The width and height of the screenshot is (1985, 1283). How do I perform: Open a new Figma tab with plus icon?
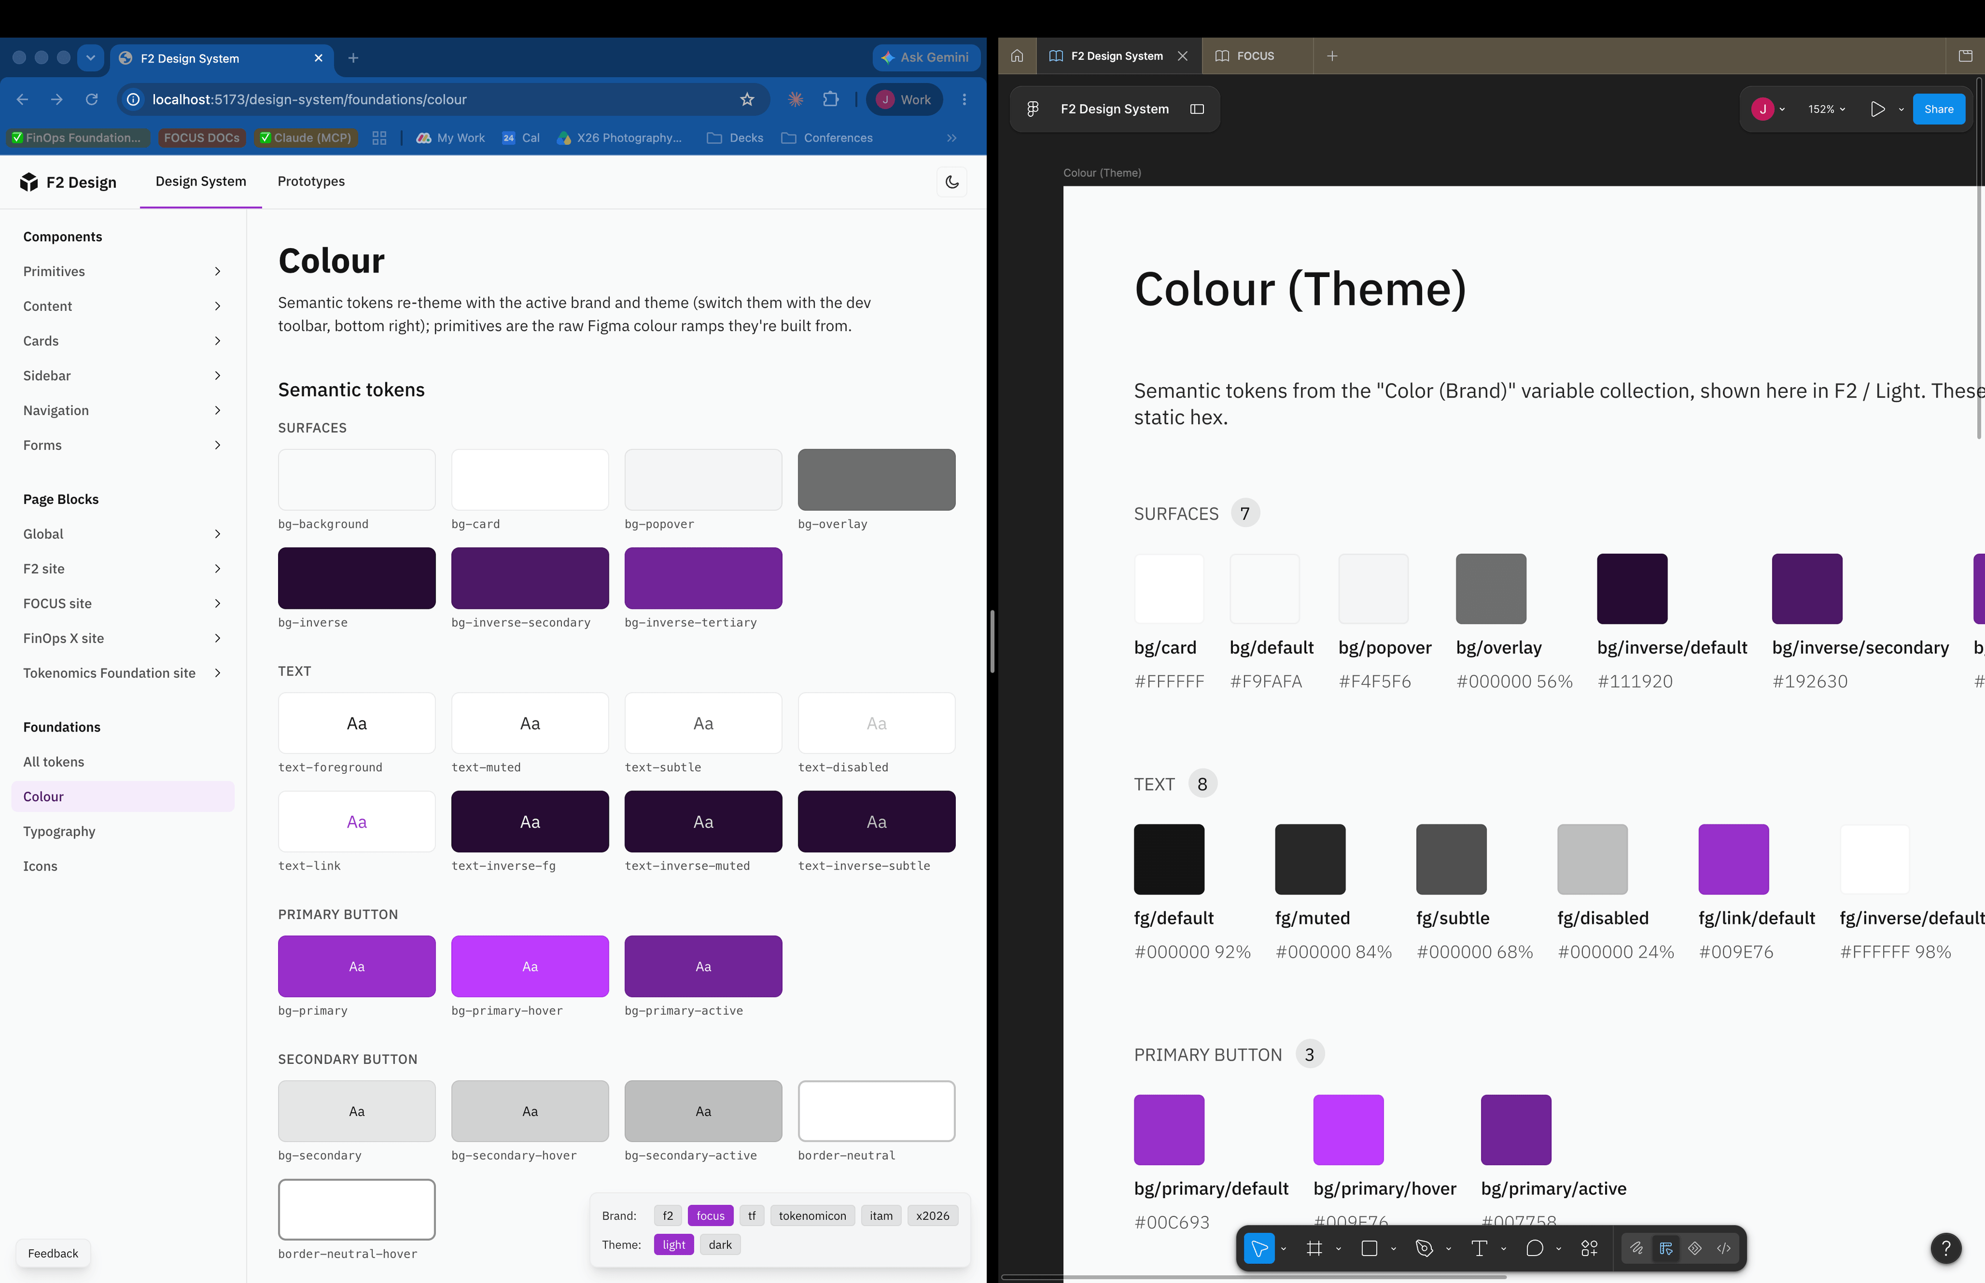1332,56
